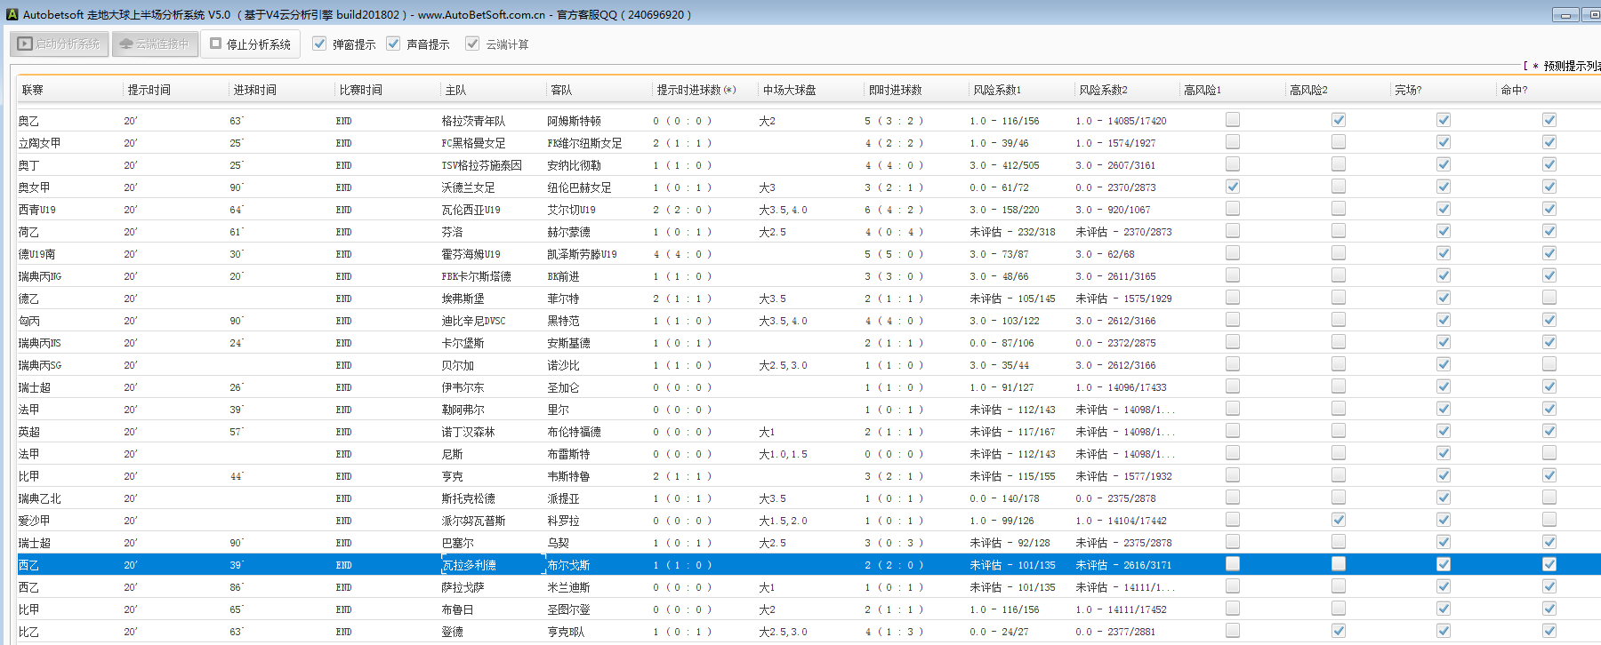Click the 命中? column header
The height and width of the screenshot is (645, 1601).
coord(1513,90)
